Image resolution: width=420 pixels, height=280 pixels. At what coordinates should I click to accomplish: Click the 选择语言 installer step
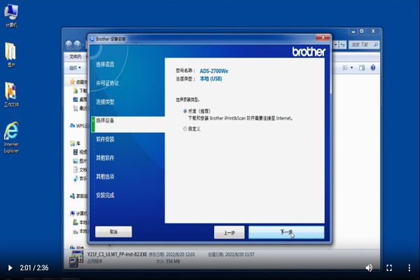point(105,64)
